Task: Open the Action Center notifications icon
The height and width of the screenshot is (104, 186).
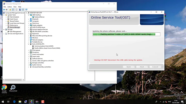Action: 182,102
